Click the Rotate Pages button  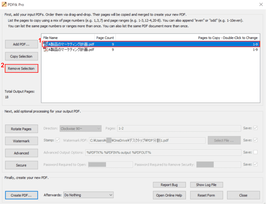pyautogui.click(x=21, y=129)
